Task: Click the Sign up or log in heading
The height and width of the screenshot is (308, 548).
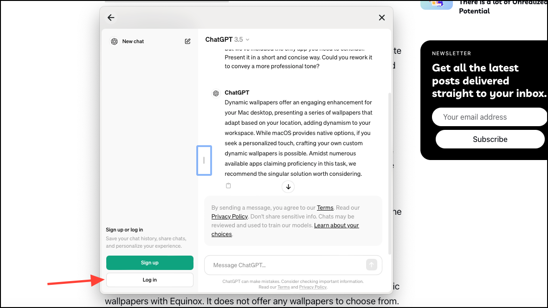Action: tap(124, 230)
